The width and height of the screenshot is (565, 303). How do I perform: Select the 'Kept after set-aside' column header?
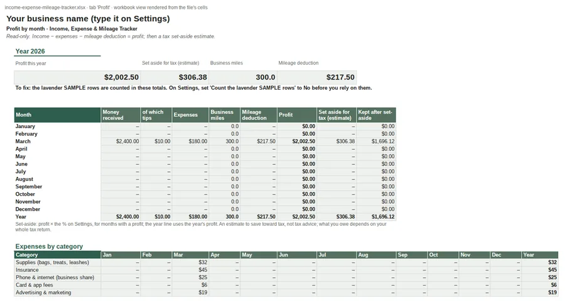pos(376,115)
